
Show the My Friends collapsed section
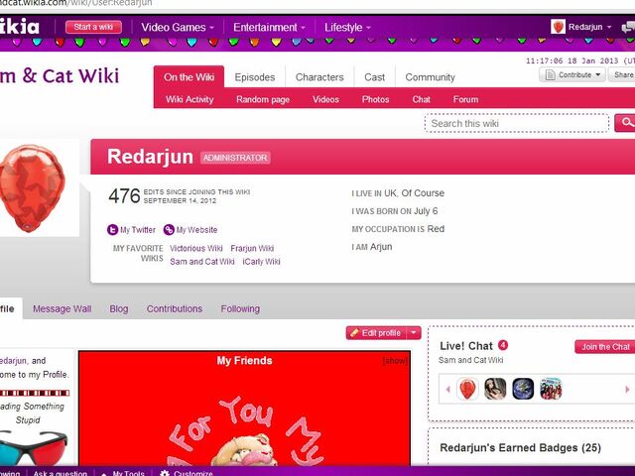tap(395, 360)
